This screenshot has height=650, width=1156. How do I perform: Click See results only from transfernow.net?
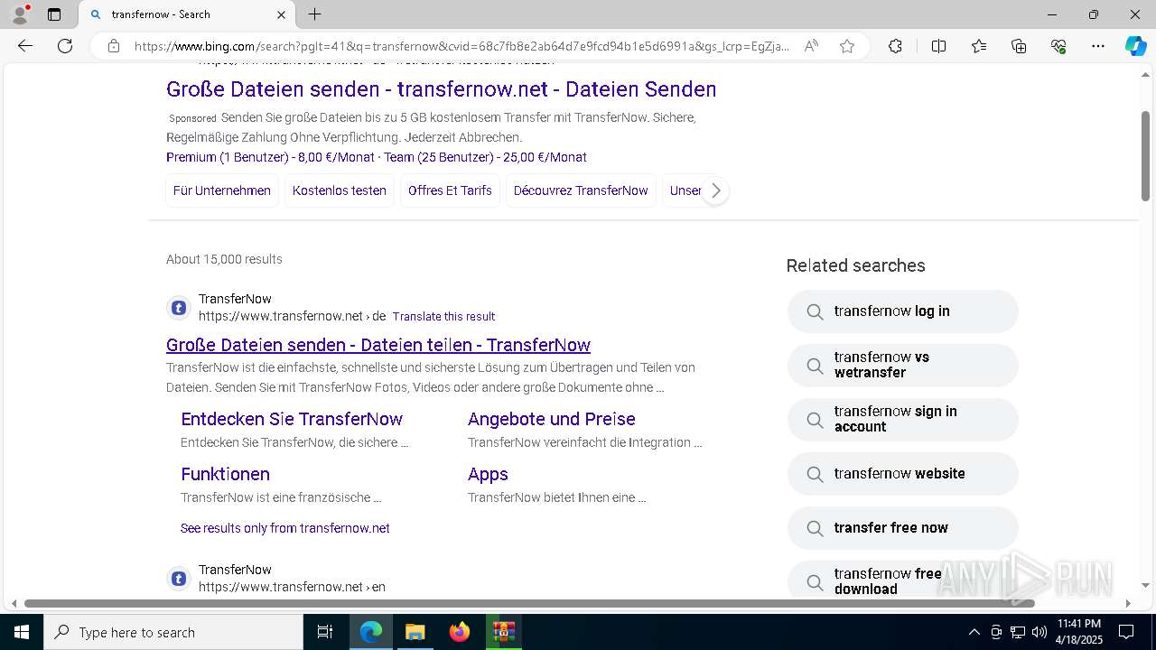[285, 528]
